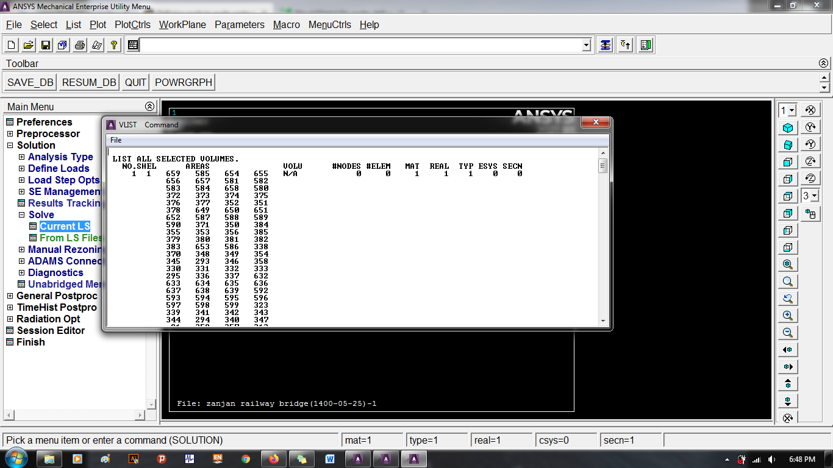This screenshot has height=468, width=833.
Task: Click the VLIST window scroll down arrow
Action: (x=603, y=321)
